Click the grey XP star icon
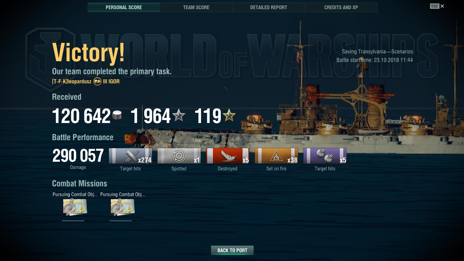The width and height of the screenshot is (464, 261). pyautogui.click(x=179, y=116)
